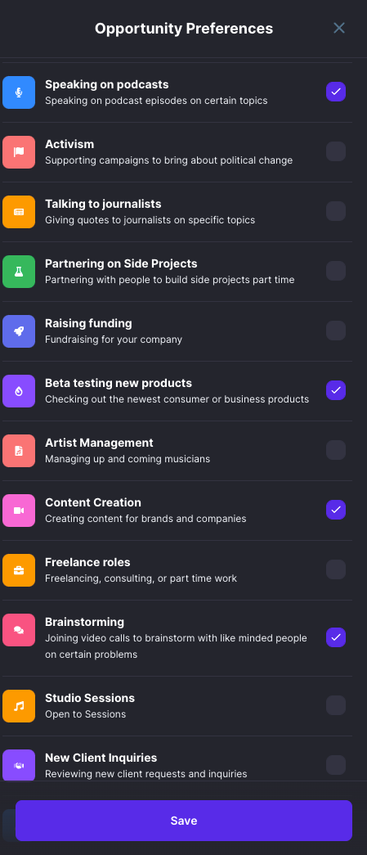The height and width of the screenshot is (855, 367).
Task: Click the blue microphone podcast icon
Action: pos(19,92)
